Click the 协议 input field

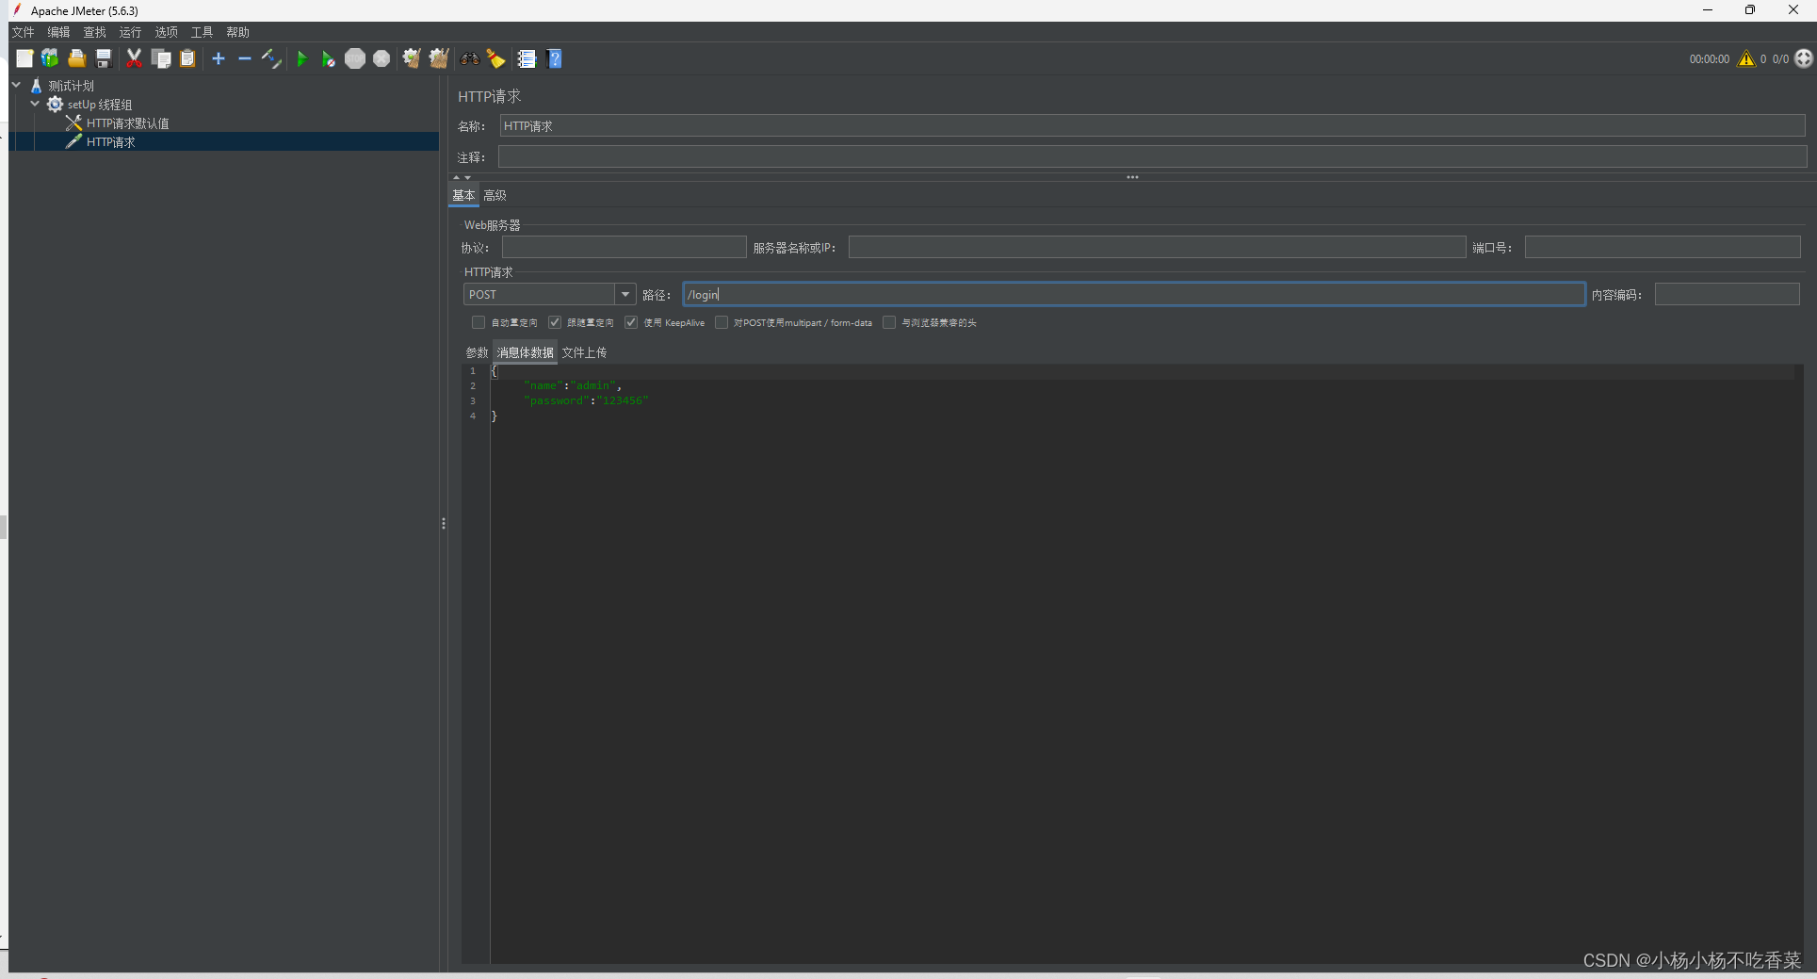point(624,247)
